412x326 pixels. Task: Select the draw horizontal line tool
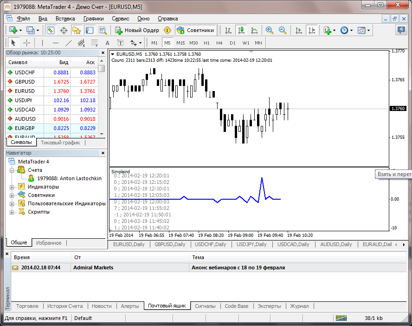click(x=55, y=43)
